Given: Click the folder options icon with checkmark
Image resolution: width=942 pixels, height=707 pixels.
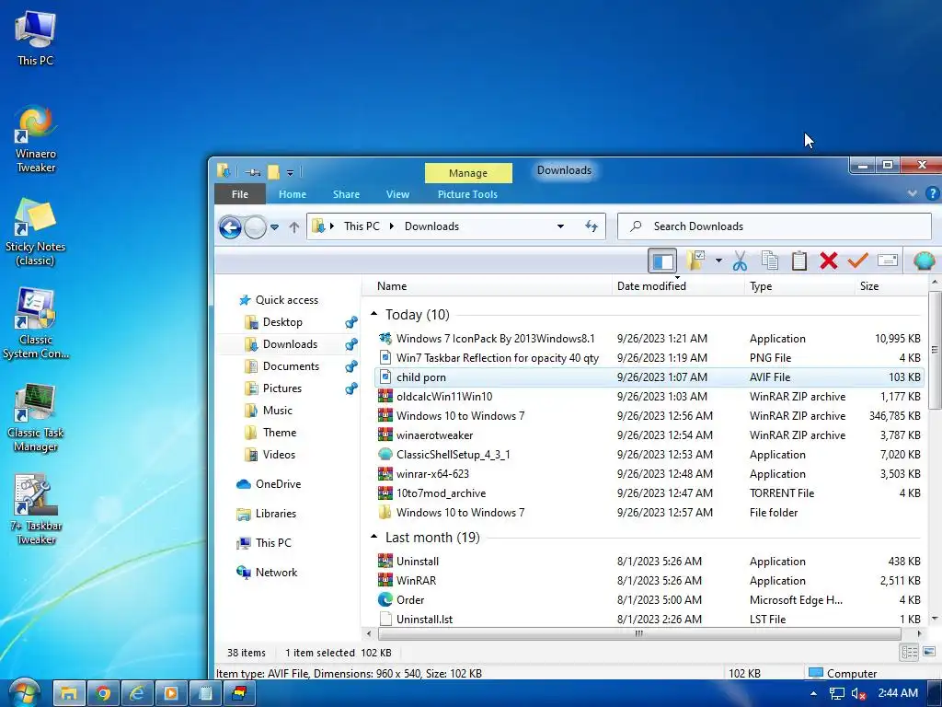Looking at the screenshot, I should coord(695,261).
